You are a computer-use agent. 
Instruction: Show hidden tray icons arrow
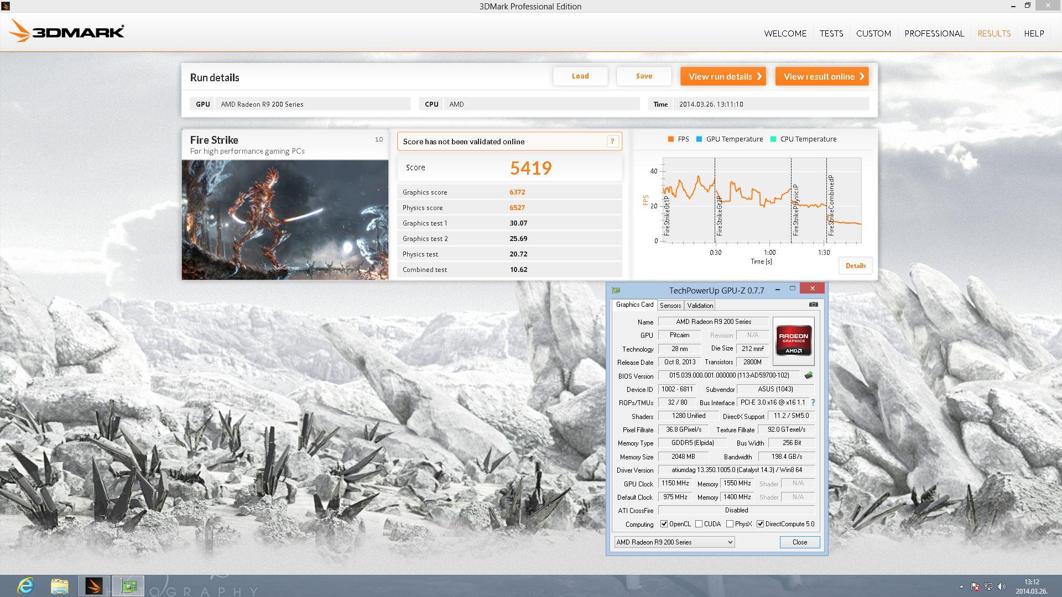[961, 586]
